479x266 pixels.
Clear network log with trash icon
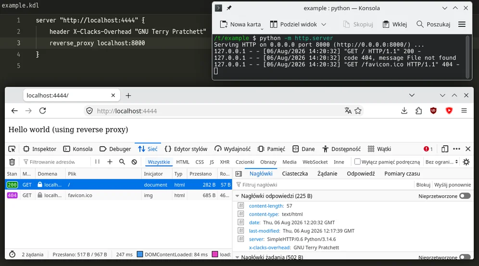(x=12, y=162)
